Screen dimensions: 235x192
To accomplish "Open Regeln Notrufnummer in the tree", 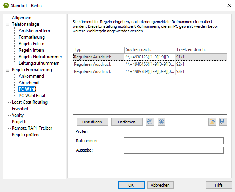I will point(40,57).
